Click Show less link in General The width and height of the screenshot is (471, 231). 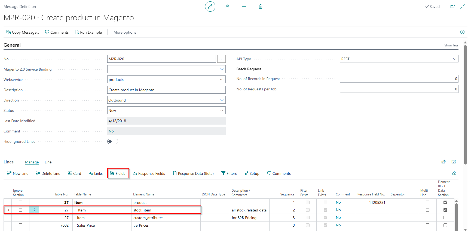pyautogui.click(x=451, y=45)
